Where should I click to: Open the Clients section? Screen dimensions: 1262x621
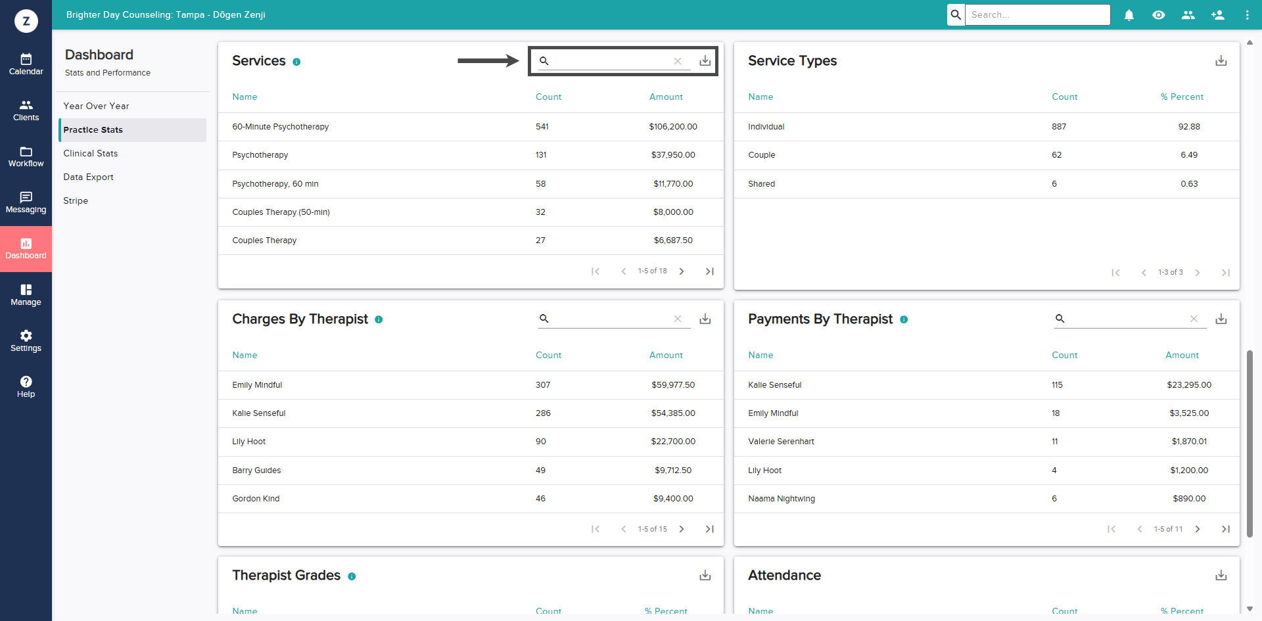(26, 110)
